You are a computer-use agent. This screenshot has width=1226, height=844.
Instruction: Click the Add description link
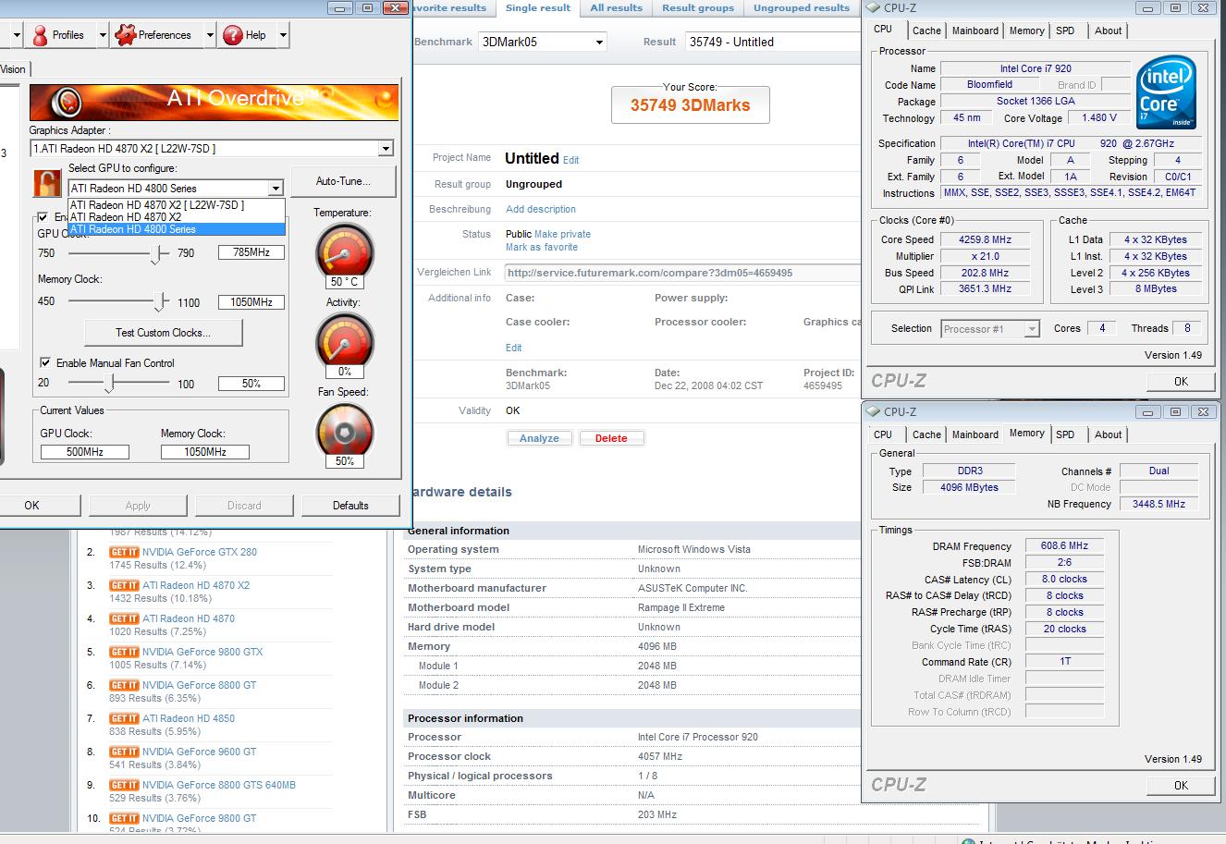[541, 209]
